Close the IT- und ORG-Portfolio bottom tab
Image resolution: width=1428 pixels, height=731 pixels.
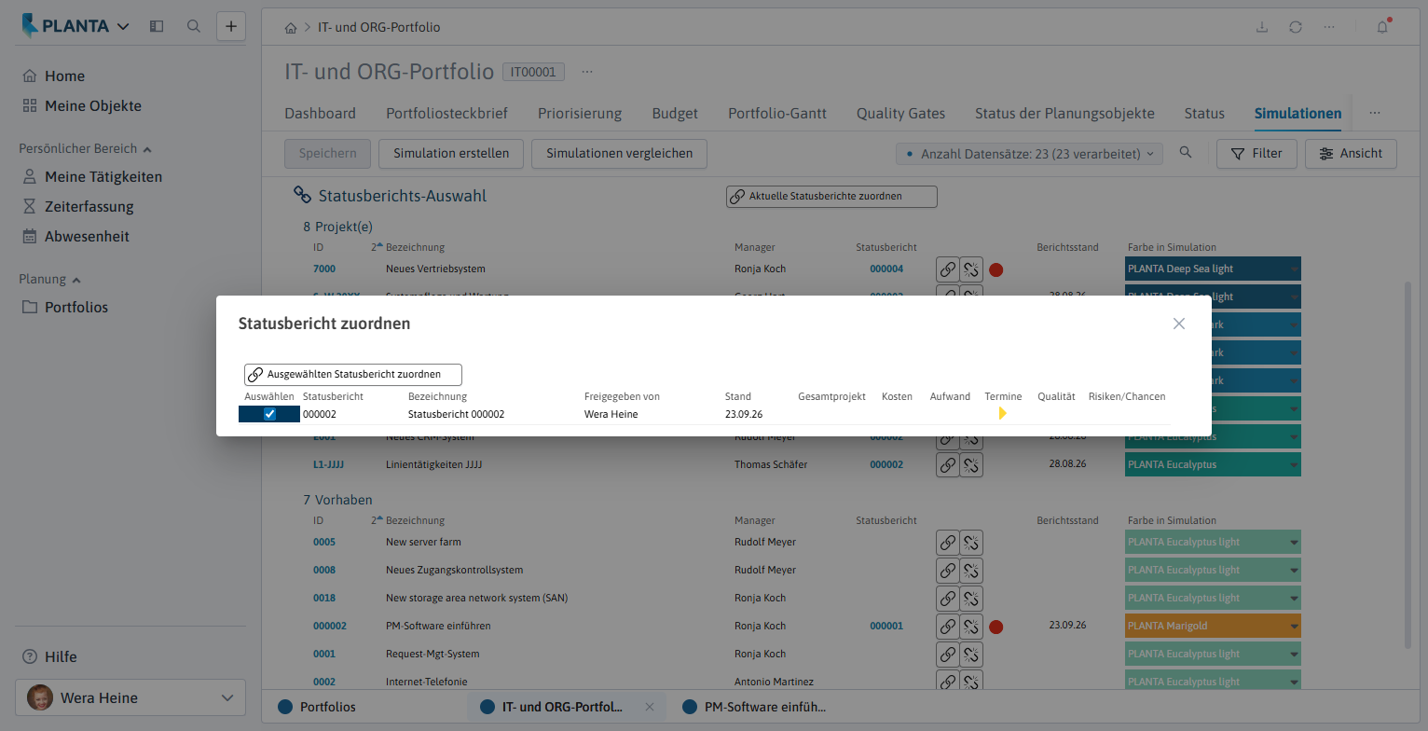[650, 707]
